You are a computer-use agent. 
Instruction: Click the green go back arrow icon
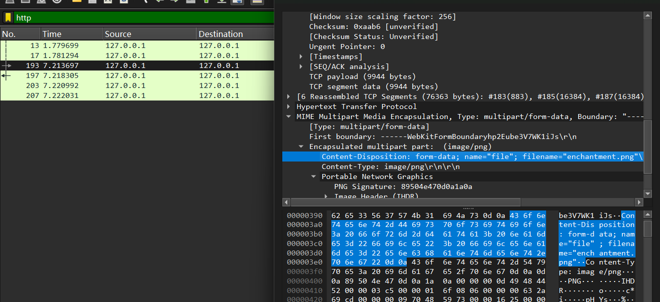click(159, 1)
